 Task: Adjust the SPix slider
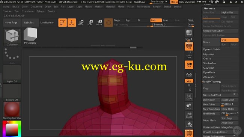[x=189, y=39]
